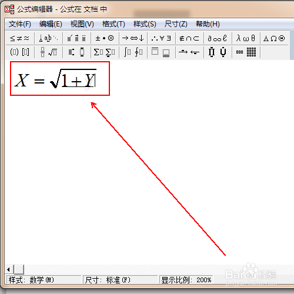Open the labeled arrow templates palette
Screen dimensions: 294x294
[x=189, y=52]
